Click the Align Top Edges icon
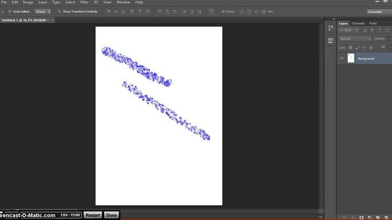 pyautogui.click(x=108, y=12)
